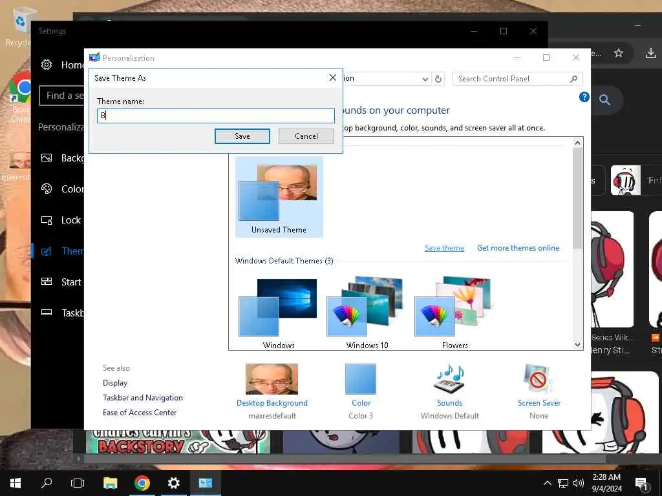This screenshot has height=496, width=662.
Task: Open the Screen Saver settings icon
Action: [x=539, y=378]
